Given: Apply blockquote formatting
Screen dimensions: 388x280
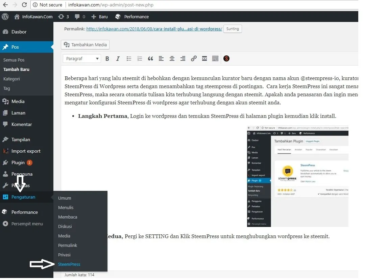Looking at the screenshot, I should (150, 59).
